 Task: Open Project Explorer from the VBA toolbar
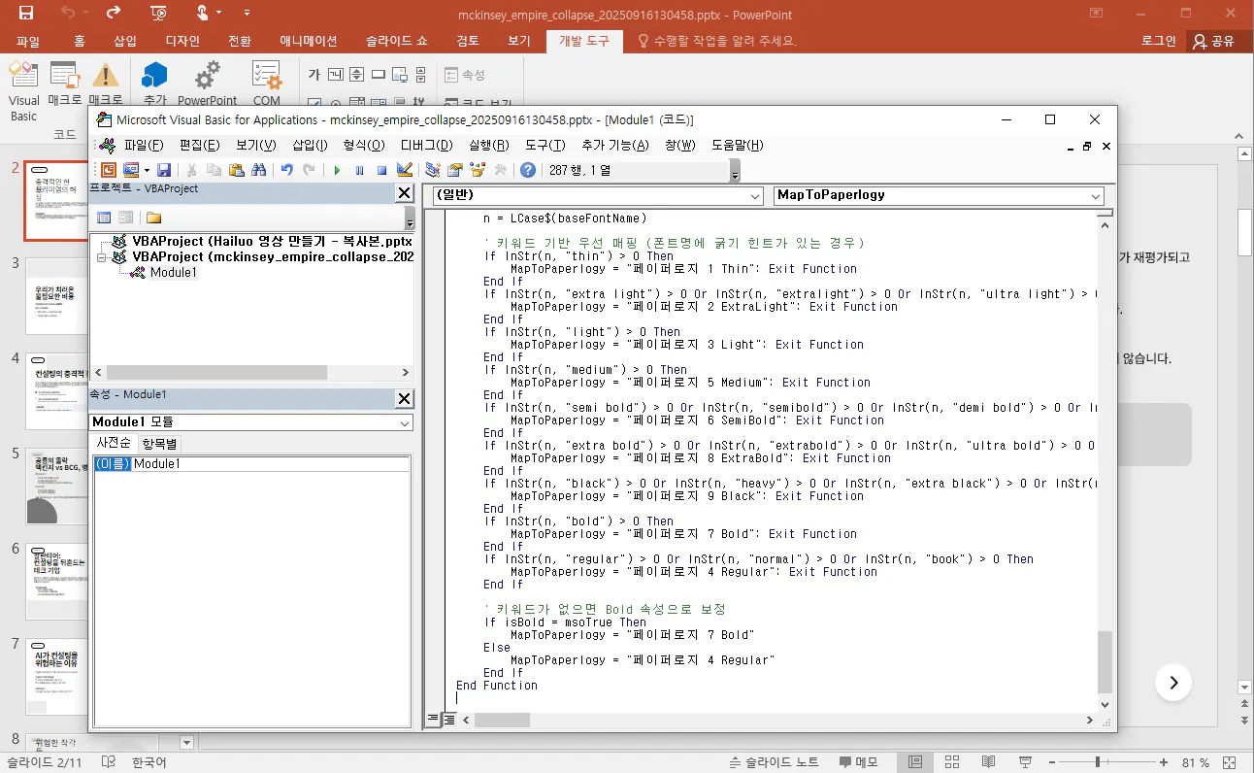tap(432, 170)
